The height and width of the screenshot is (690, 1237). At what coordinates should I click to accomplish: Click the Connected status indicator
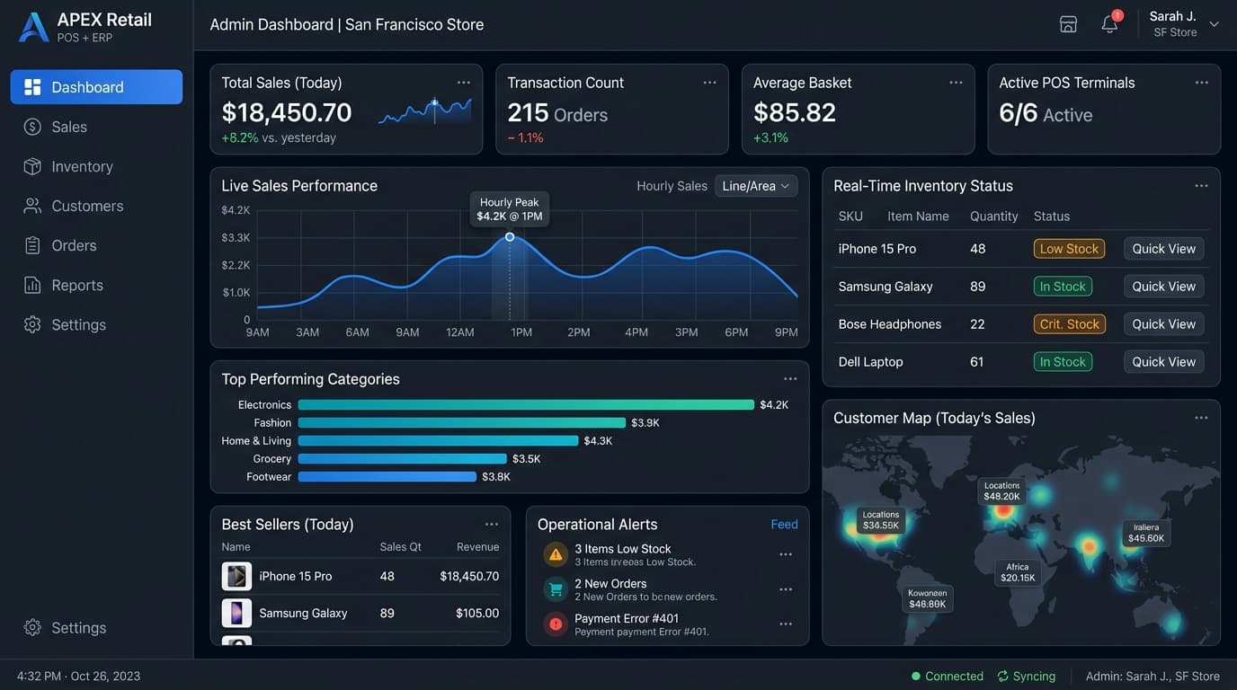click(x=948, y=677)
